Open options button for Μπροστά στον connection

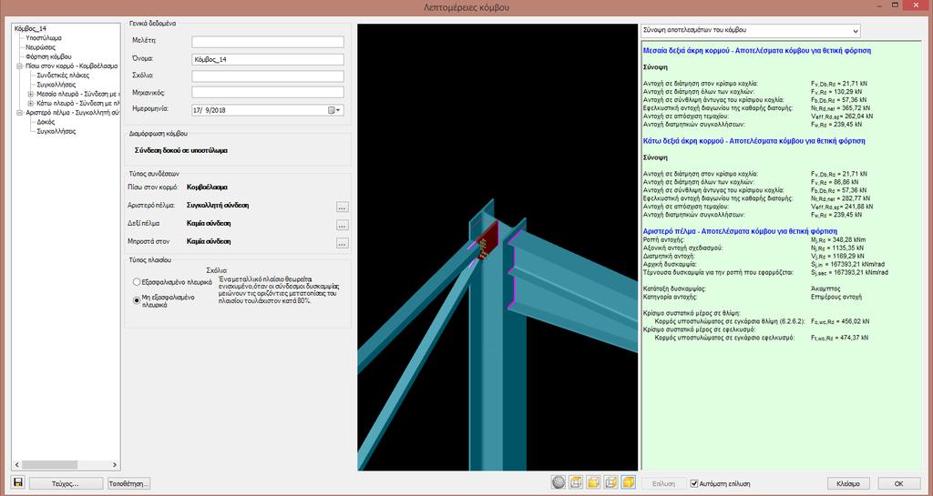[x=342, y=243]
